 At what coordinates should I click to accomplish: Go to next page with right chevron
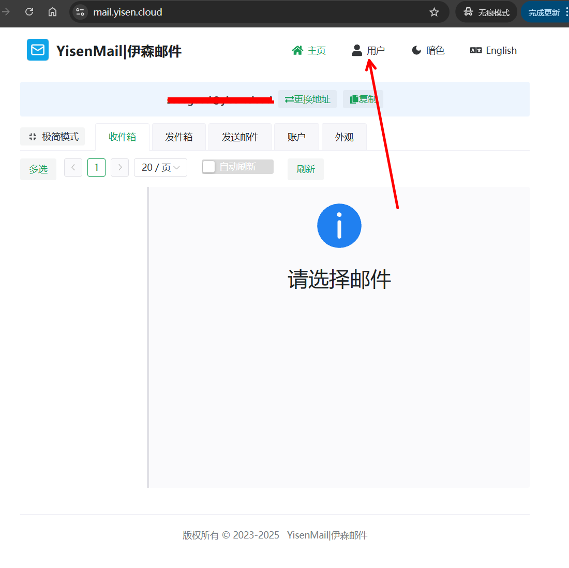tap(119, 167)
